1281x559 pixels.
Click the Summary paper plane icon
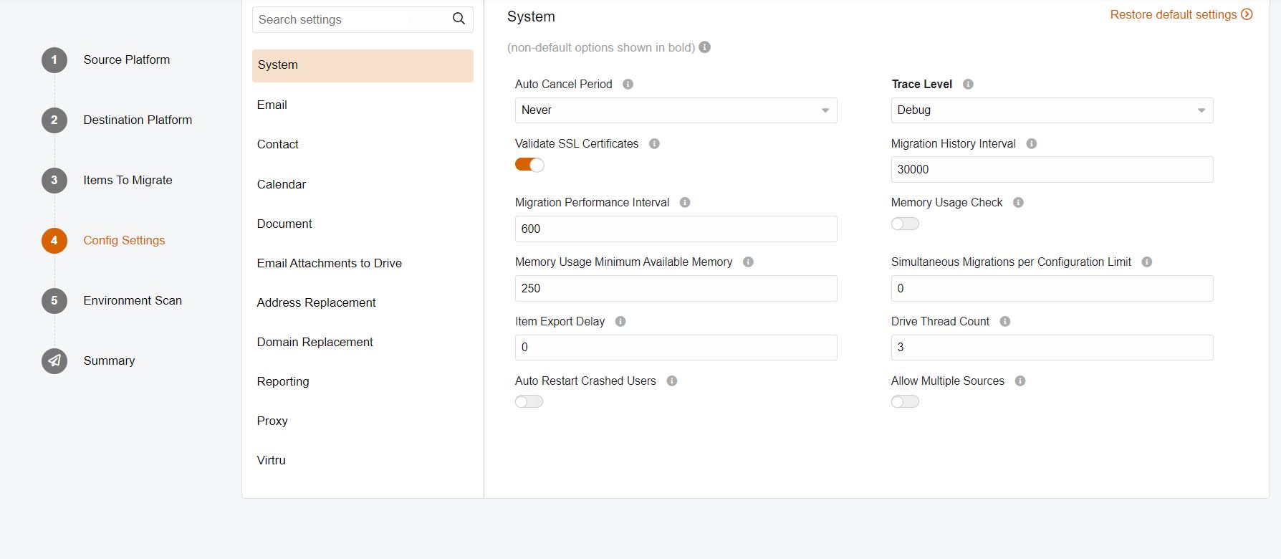click(54, 361)
